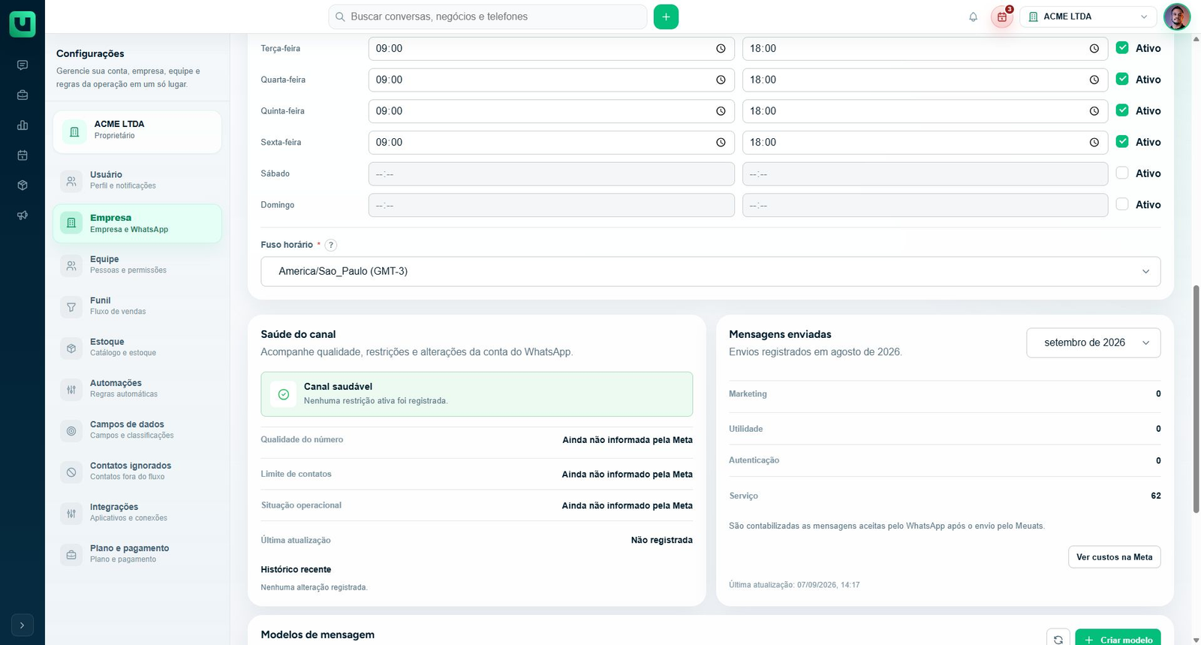1201x645 pixels.
Task: Uncheck Ativo for Sexta-feira
Action: click(x=1122, y=141)
